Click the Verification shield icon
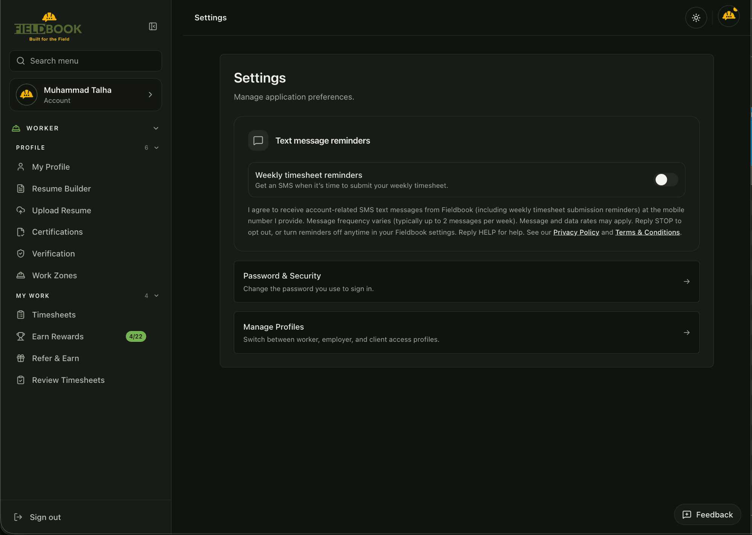Viewport: 752px width, 535px height. pyautogui.click(x=21, y=254)
